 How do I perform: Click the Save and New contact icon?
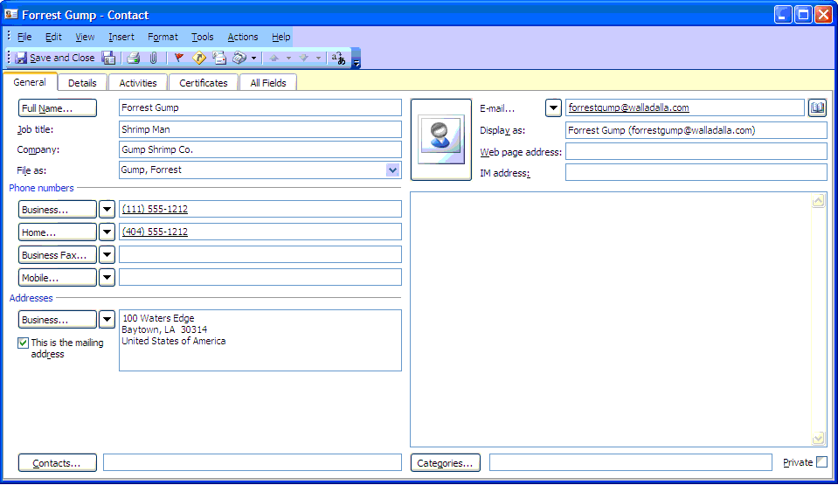point(108,58)
